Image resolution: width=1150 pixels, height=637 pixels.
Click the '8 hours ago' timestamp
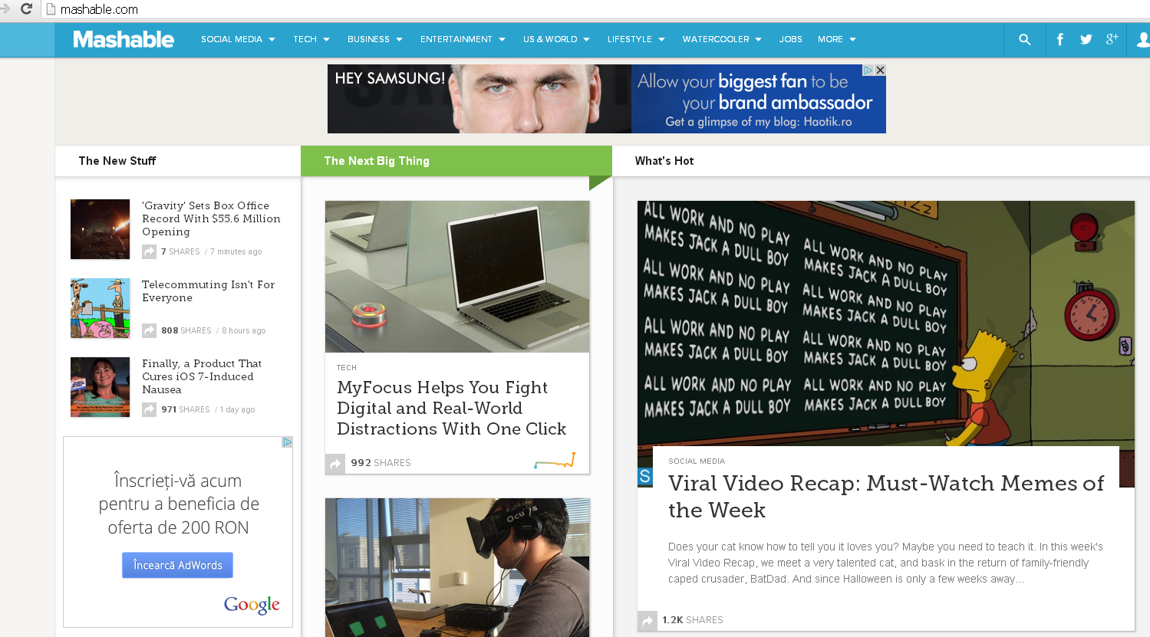[x=244, y=330]
